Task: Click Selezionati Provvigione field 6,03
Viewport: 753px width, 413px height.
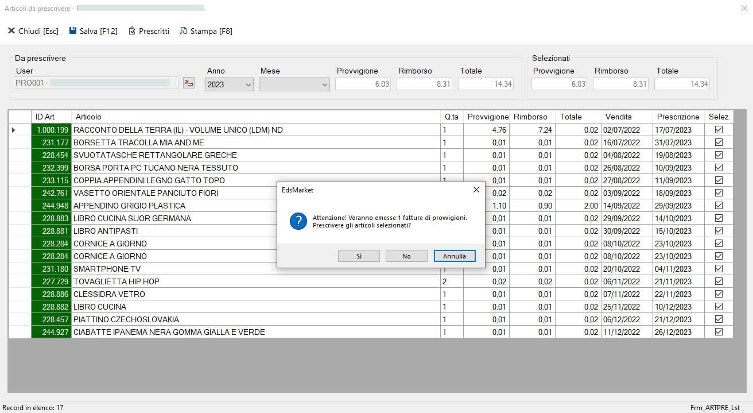Action: tap(559, 84)
